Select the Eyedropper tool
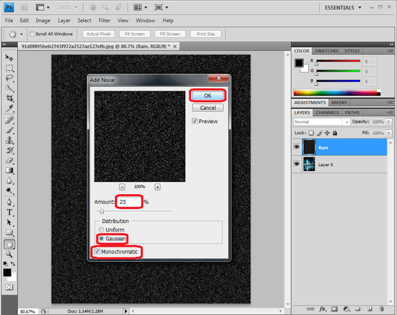397x315 pixels. [x=10, y=108]
